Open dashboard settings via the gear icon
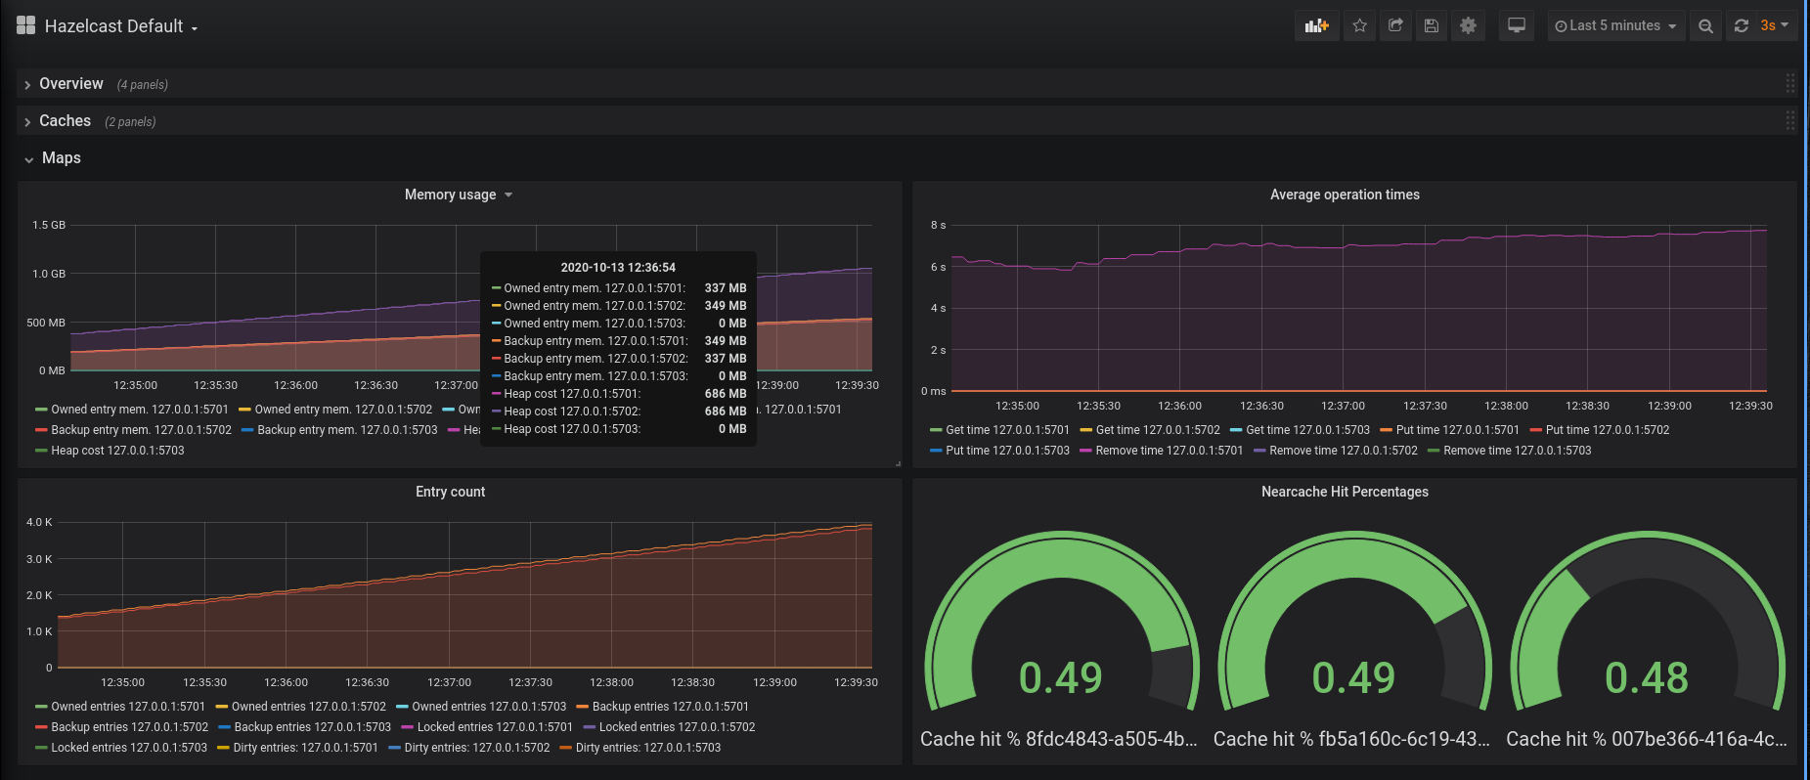This screenshot has height=780, width=1810. (1468, 26)
